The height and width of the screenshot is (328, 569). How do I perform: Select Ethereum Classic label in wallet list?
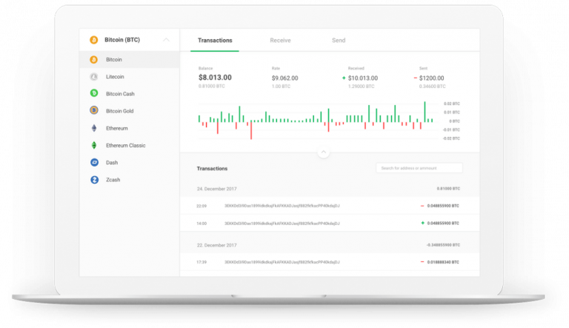pos(125,145)
